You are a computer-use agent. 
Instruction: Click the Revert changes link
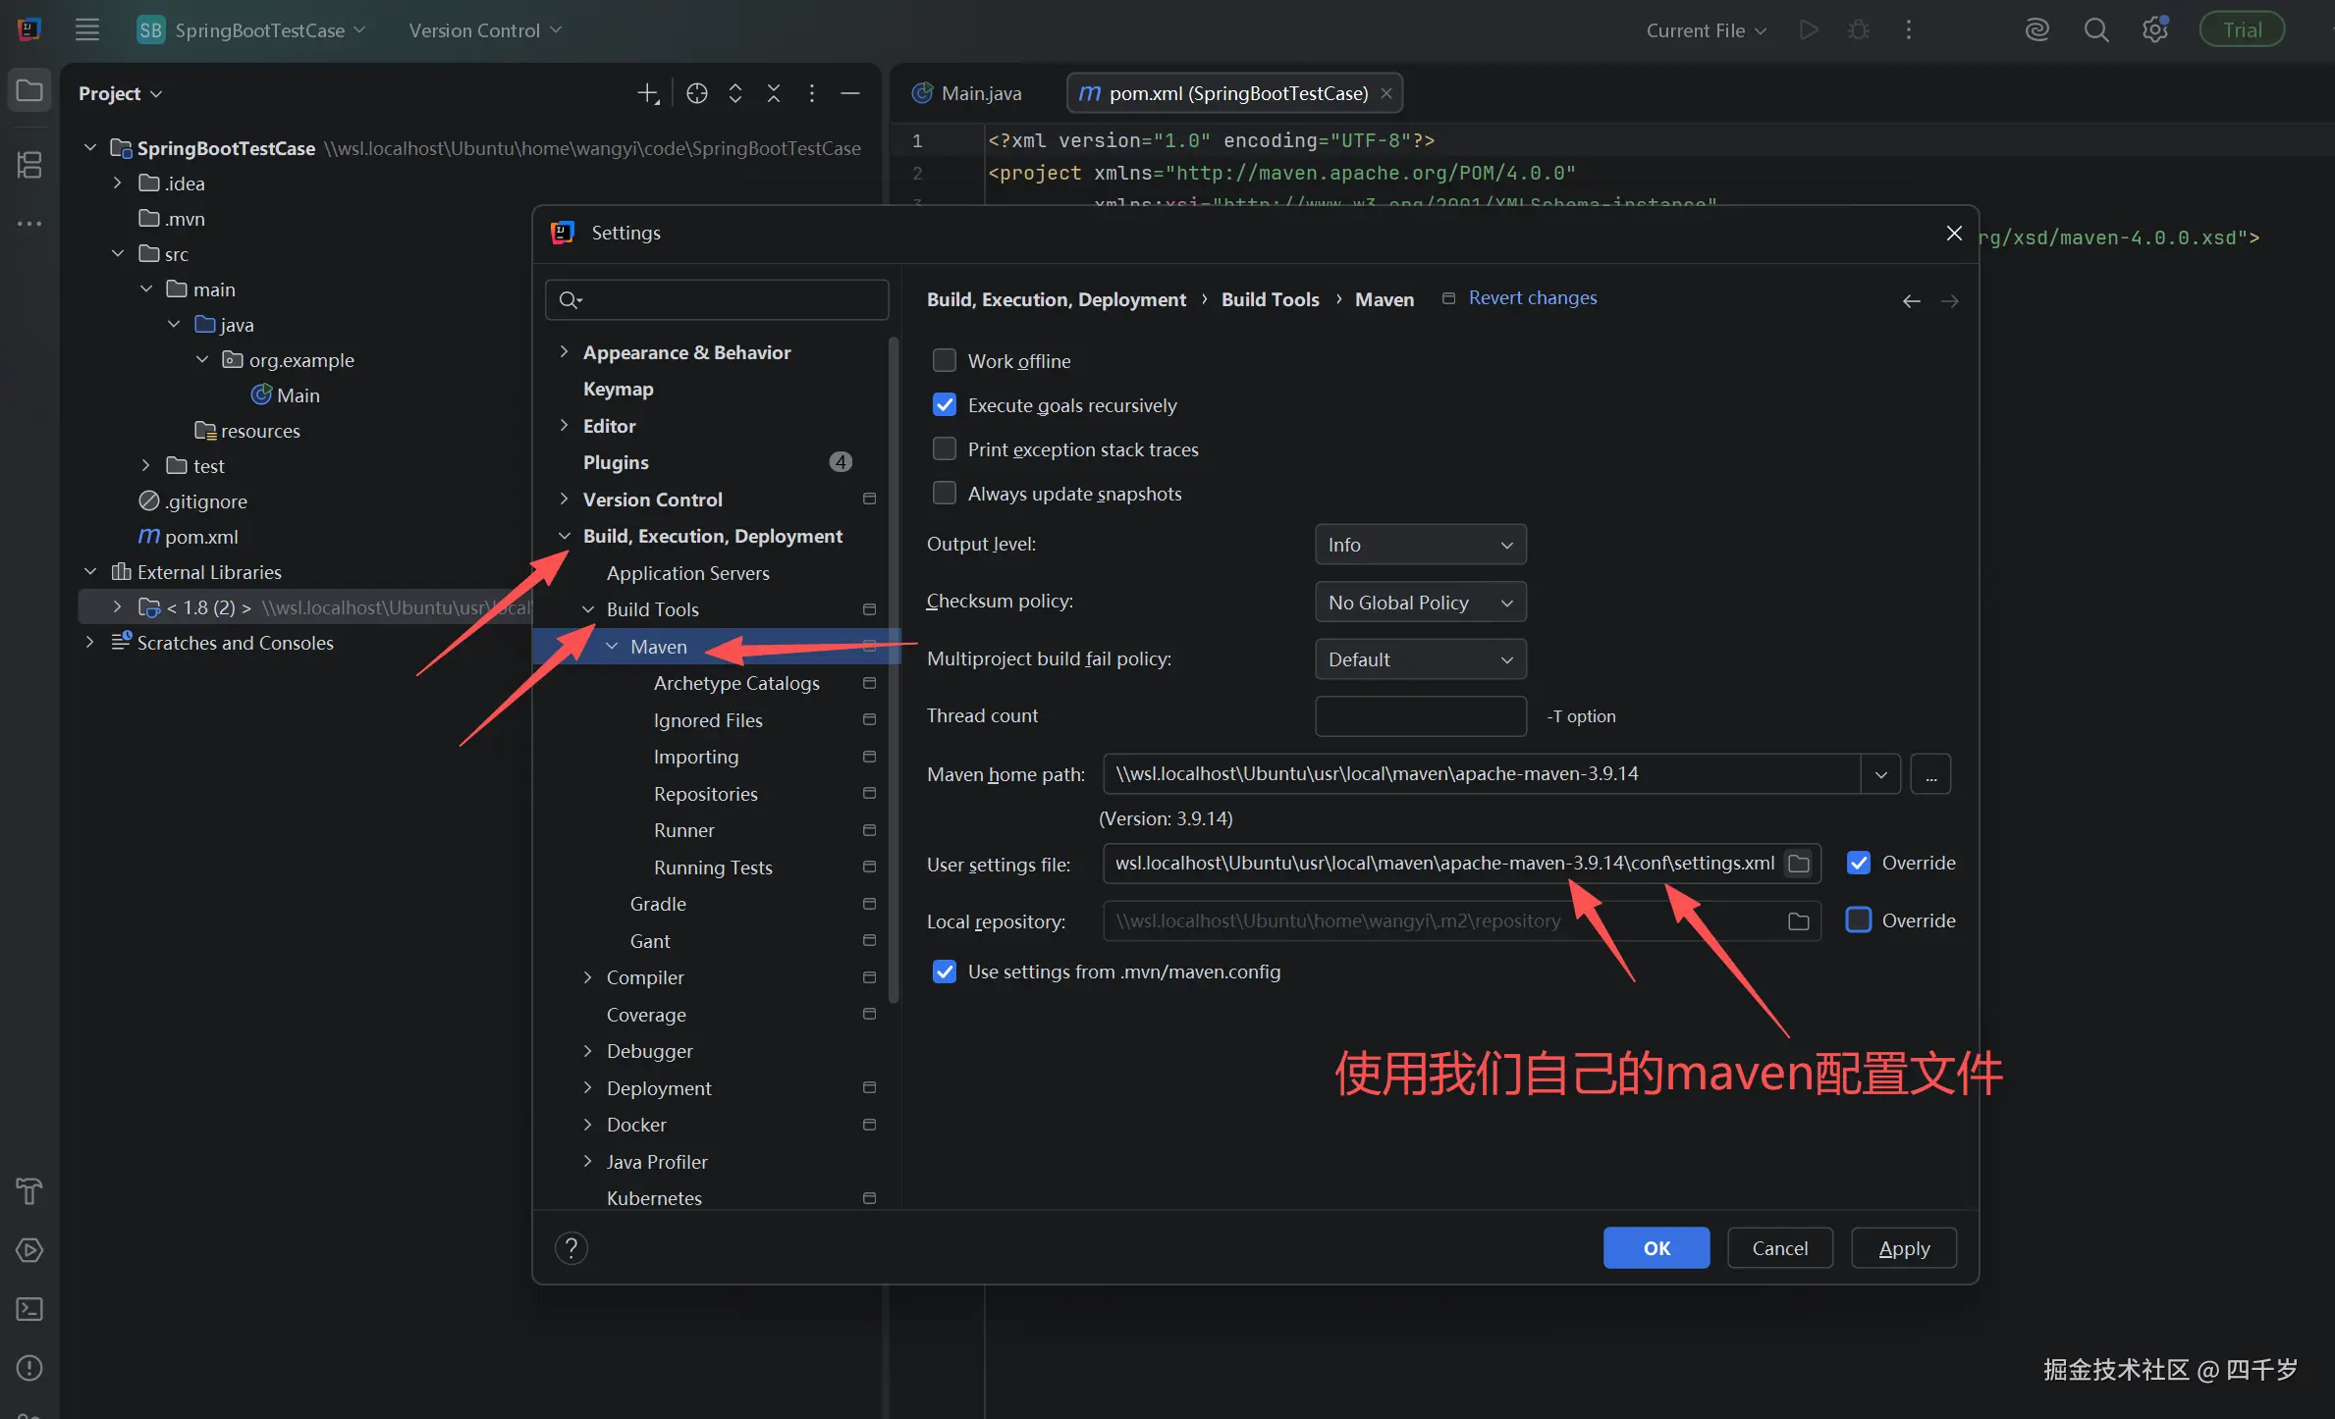click(1532, 298)
